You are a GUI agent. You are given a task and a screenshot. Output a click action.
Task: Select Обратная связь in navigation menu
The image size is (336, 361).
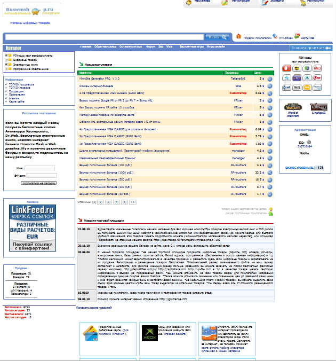coord(105,47)
